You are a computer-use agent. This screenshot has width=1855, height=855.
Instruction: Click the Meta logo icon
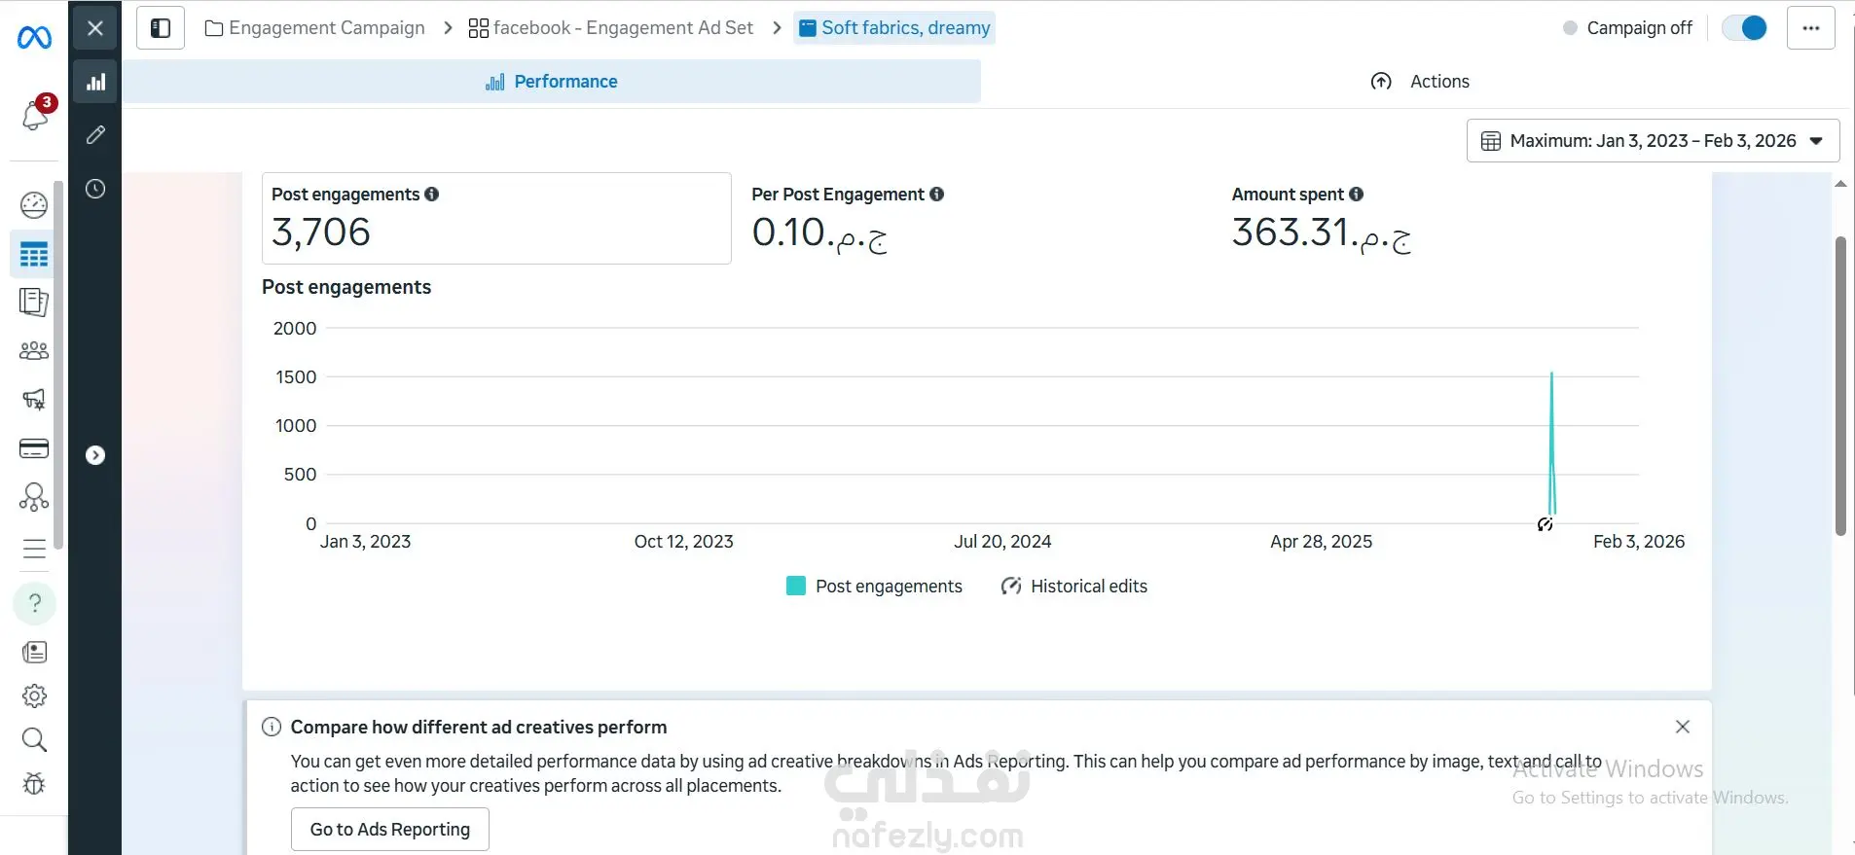pos(34,38)
